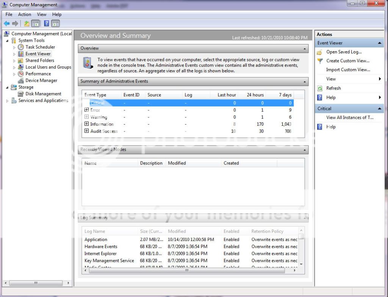Viewport: 388px width, 297px height.
Task: Select Device Manager in console tree
Action: click(41, 80)
